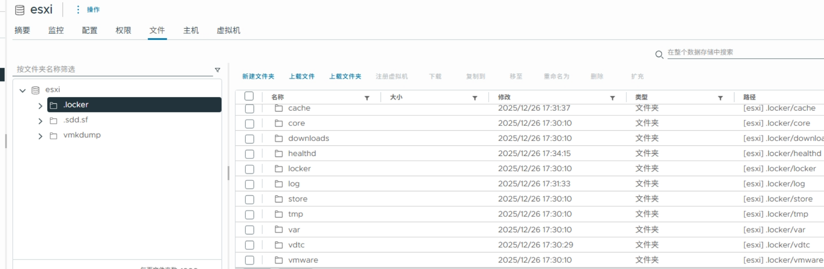Expand the .locker tree folder
This screenshot has height=269, width=824.
coord(40,106)
